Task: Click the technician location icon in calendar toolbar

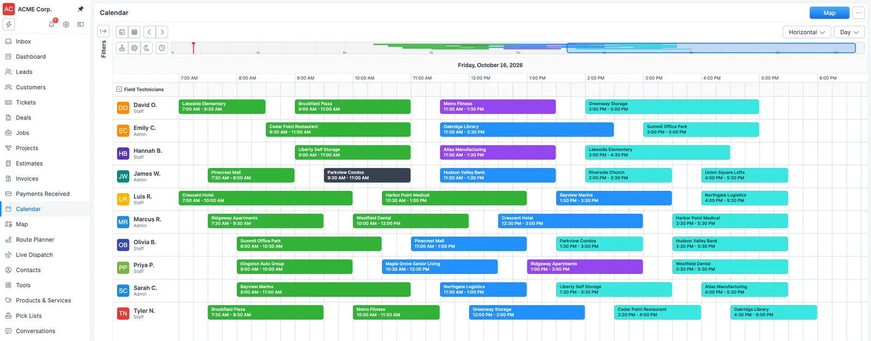Action: click(x=122, y=48)
